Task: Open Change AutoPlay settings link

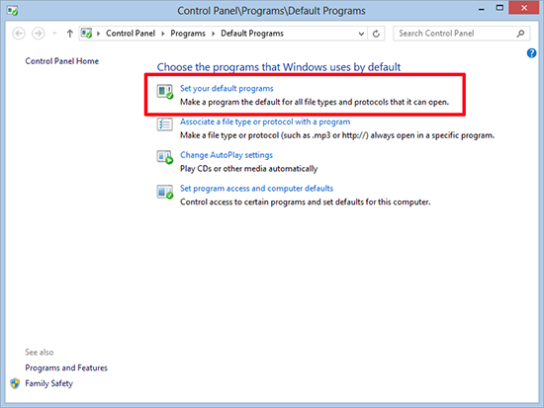Action: pyautogui.click(x=227, y=155)
